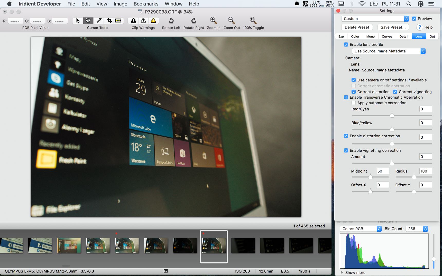This screenshot has height=276, width=442.
Task: Click the Save Preset... button
Action: click(x=393, y=27)
